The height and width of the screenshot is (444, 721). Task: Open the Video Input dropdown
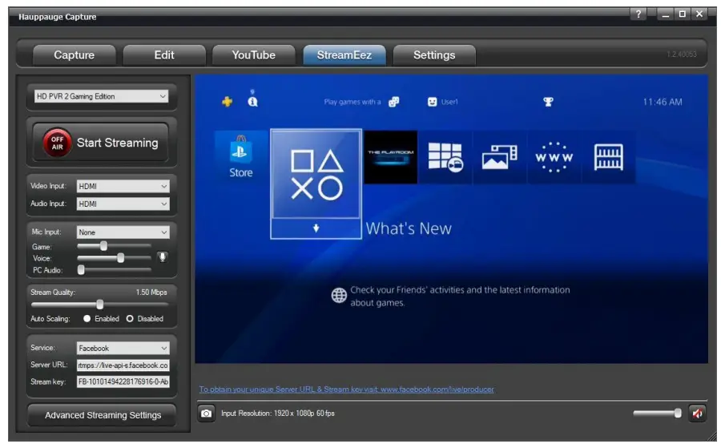pyautogui.click(x=123, y=186)
